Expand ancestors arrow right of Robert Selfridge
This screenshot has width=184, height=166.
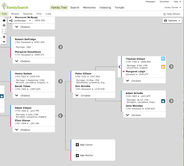click(60, 47)
